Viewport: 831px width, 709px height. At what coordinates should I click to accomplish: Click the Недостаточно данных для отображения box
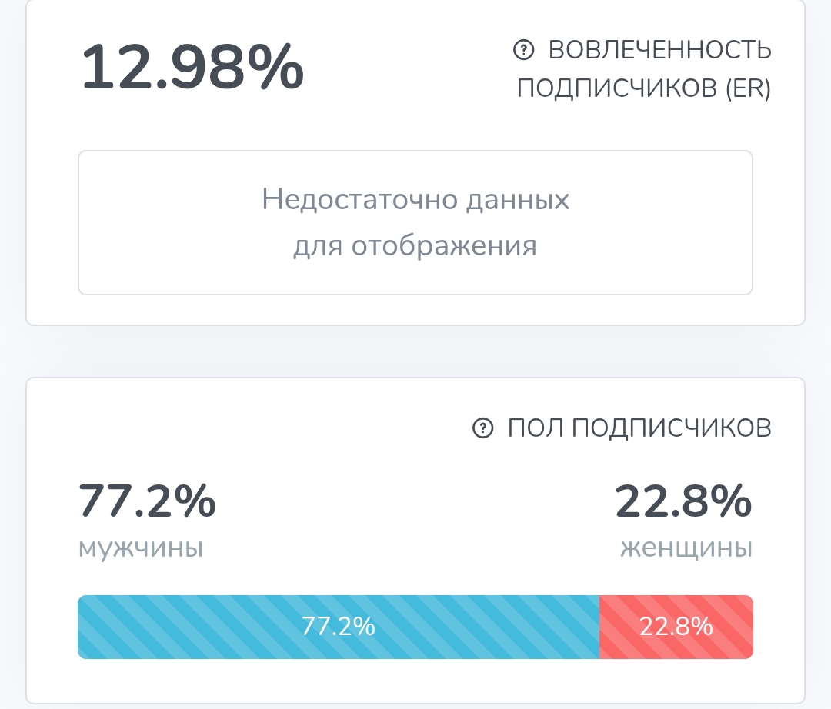[415, 222]
